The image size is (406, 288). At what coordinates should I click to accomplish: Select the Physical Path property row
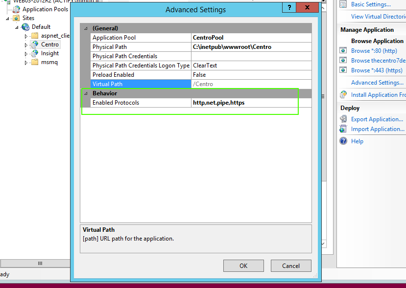click(141, 47)
